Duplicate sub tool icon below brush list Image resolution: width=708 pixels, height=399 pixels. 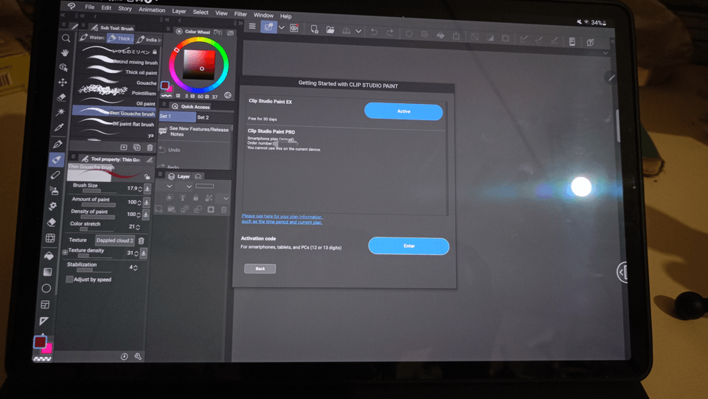point(137,148)
